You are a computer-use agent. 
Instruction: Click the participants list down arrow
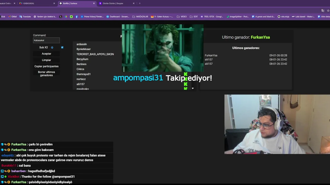click(193, 88)
